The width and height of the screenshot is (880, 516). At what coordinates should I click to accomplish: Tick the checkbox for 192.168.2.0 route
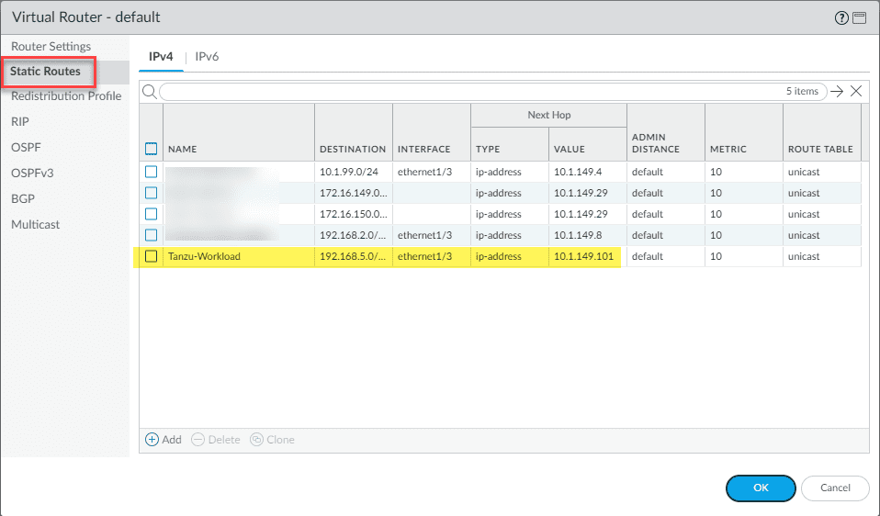point(152,235)
